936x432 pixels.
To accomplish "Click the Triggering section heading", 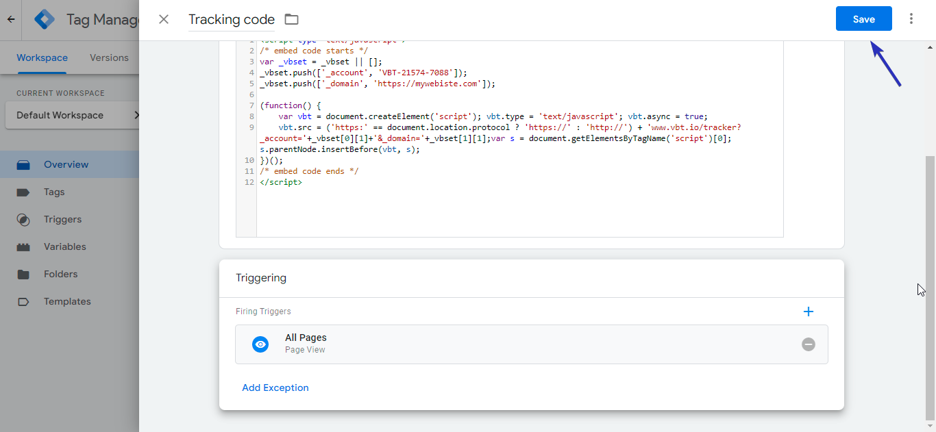I will pyautogui.click(x=261, y=278).
